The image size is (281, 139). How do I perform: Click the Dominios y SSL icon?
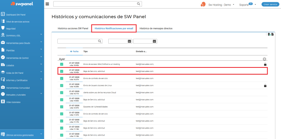3,35
